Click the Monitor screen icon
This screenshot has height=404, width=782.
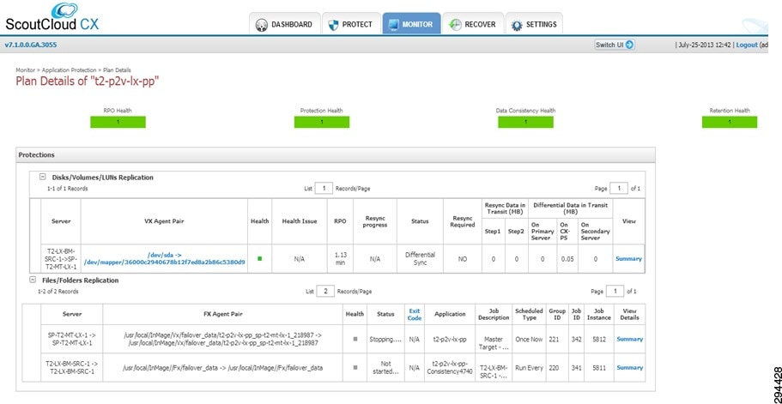393,25
